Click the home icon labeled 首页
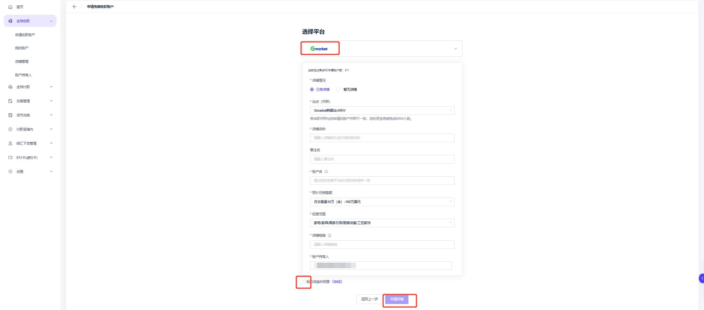Viewport: 704px width, 310px height. (x=10, y=7)
